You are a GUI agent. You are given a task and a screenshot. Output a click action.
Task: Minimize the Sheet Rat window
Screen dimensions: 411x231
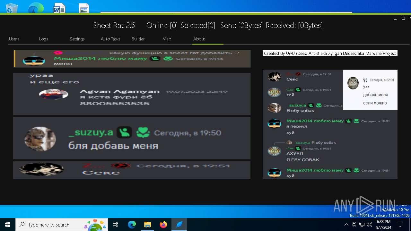395,18
